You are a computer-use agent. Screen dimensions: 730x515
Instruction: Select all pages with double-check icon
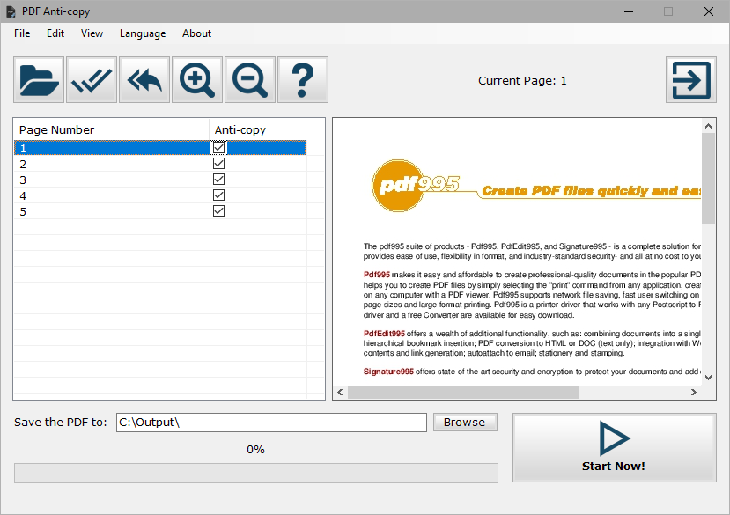point(92,79)
